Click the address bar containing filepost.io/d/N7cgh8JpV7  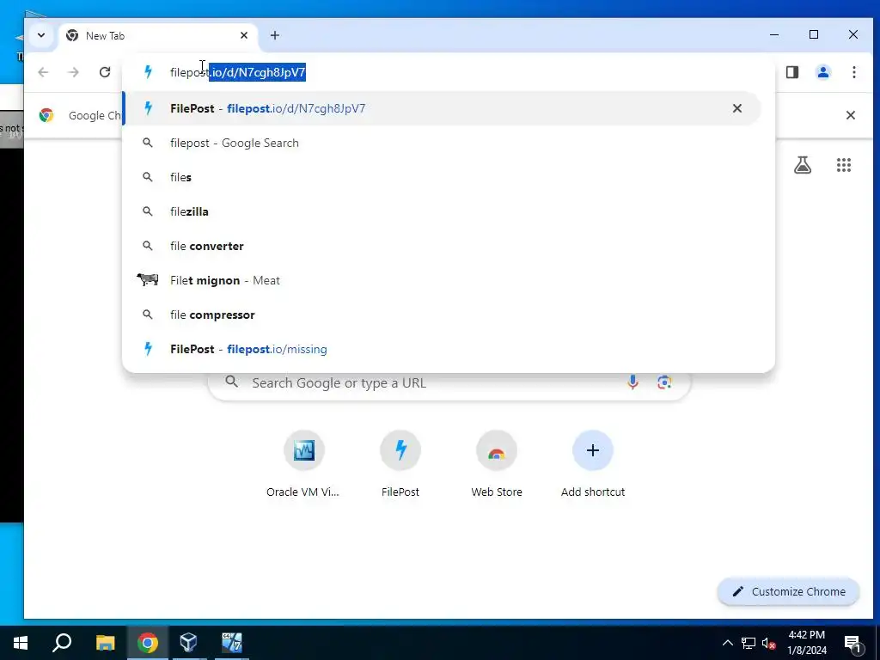(449, 72)
